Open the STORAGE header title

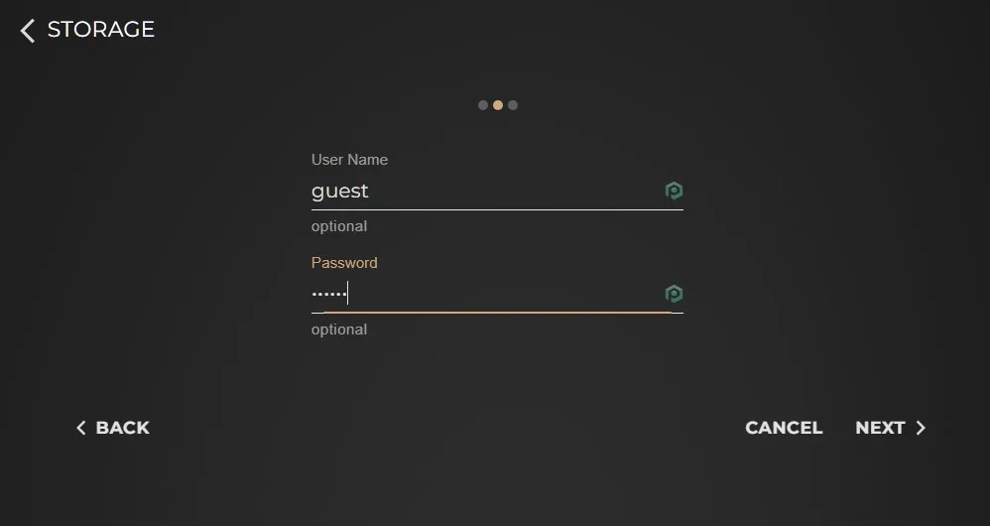point(101,29)
